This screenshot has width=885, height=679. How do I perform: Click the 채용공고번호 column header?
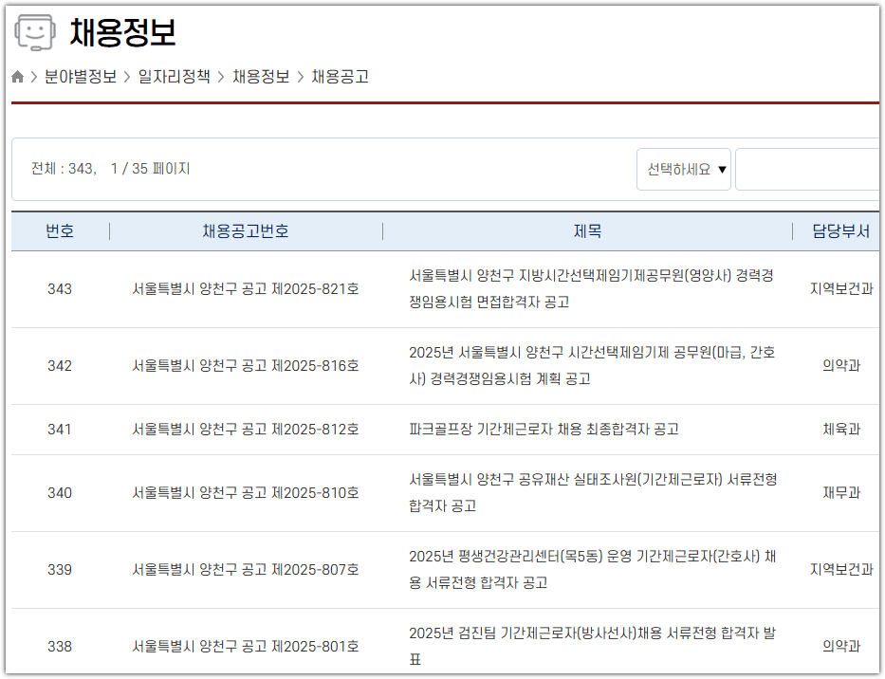click(247, 230)
